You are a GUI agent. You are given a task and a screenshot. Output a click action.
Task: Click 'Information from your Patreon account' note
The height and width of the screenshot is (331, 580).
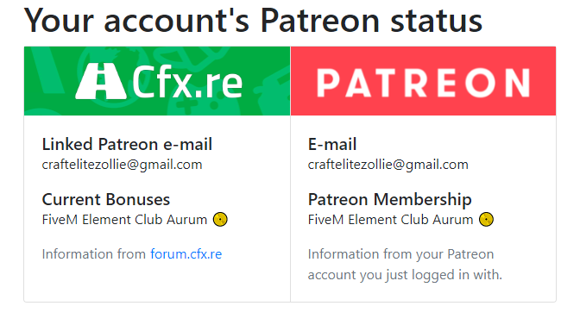405,265
